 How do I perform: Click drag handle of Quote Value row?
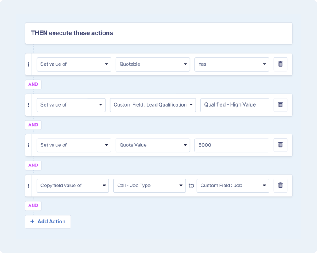pos(28,145)
